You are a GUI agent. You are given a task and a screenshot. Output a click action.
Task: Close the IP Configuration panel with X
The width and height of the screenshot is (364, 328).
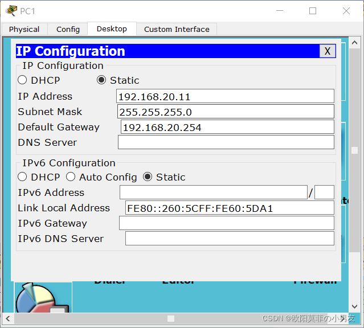[x=328, y=51]
